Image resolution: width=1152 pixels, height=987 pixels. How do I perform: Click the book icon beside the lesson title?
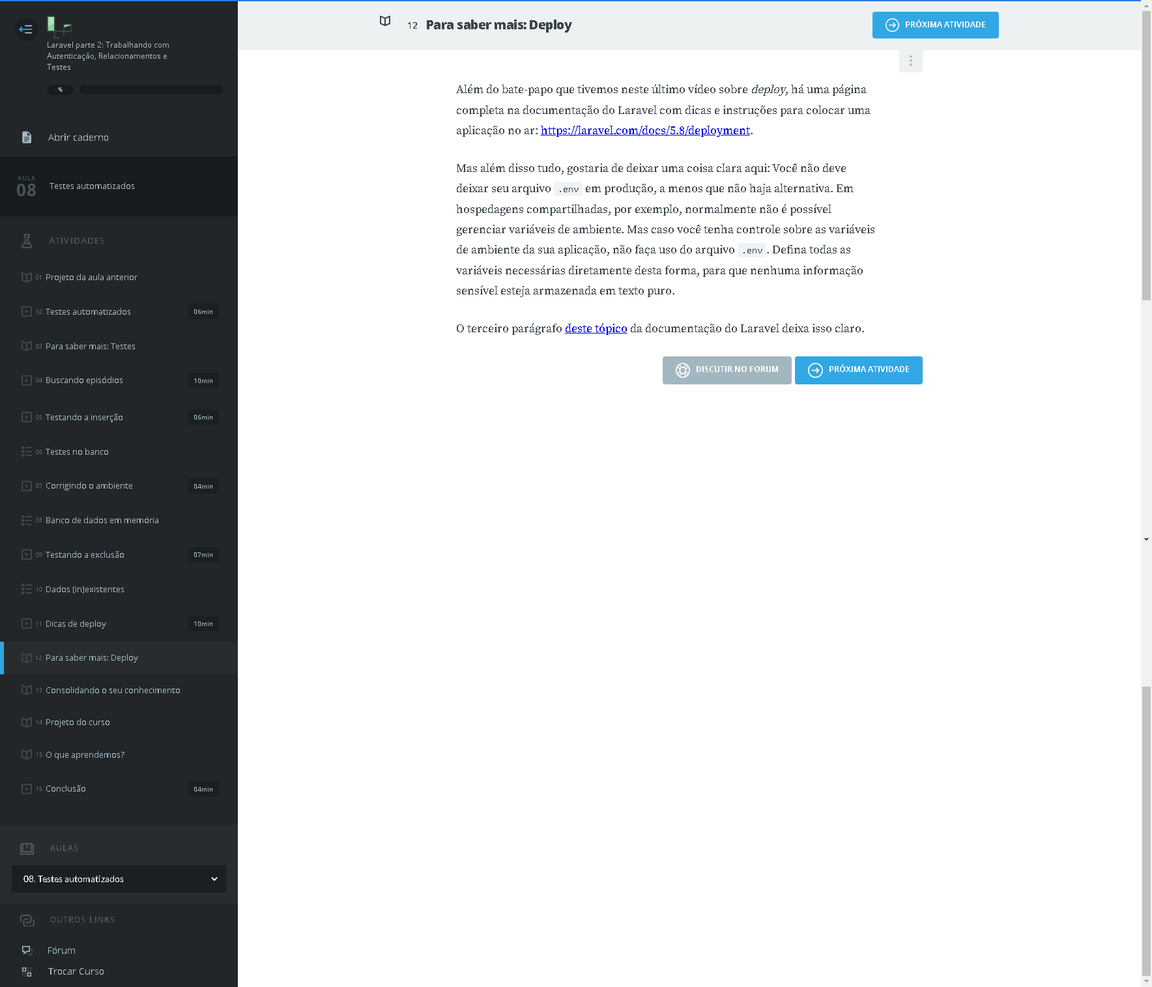[x=385, y=21]
